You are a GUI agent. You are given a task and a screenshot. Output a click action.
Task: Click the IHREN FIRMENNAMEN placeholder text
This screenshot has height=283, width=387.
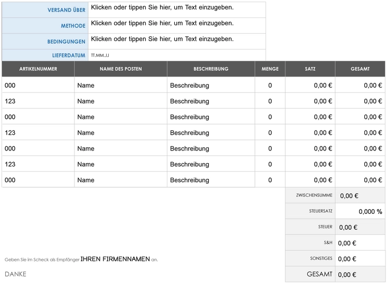[x=115, y=259]
